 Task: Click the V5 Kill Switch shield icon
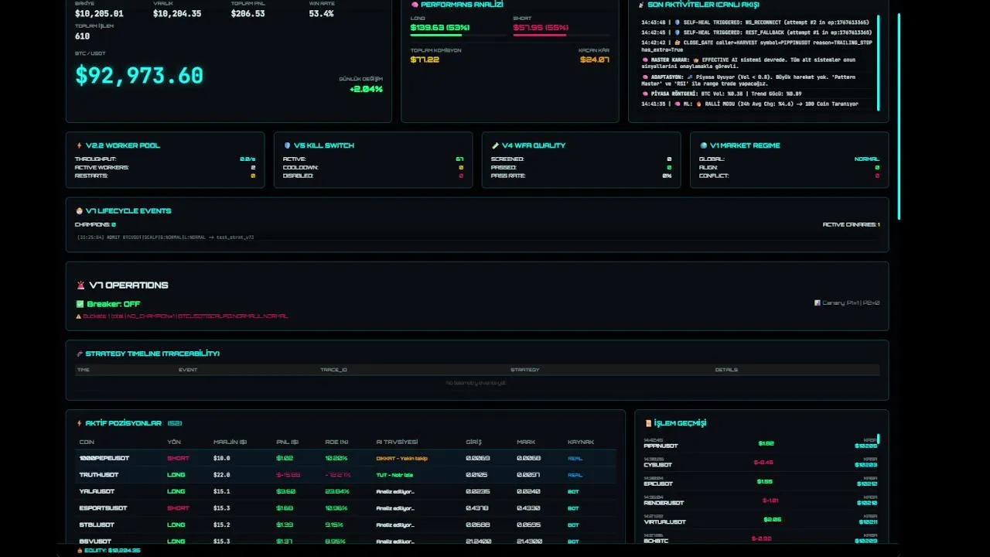[x=288, y=145]
